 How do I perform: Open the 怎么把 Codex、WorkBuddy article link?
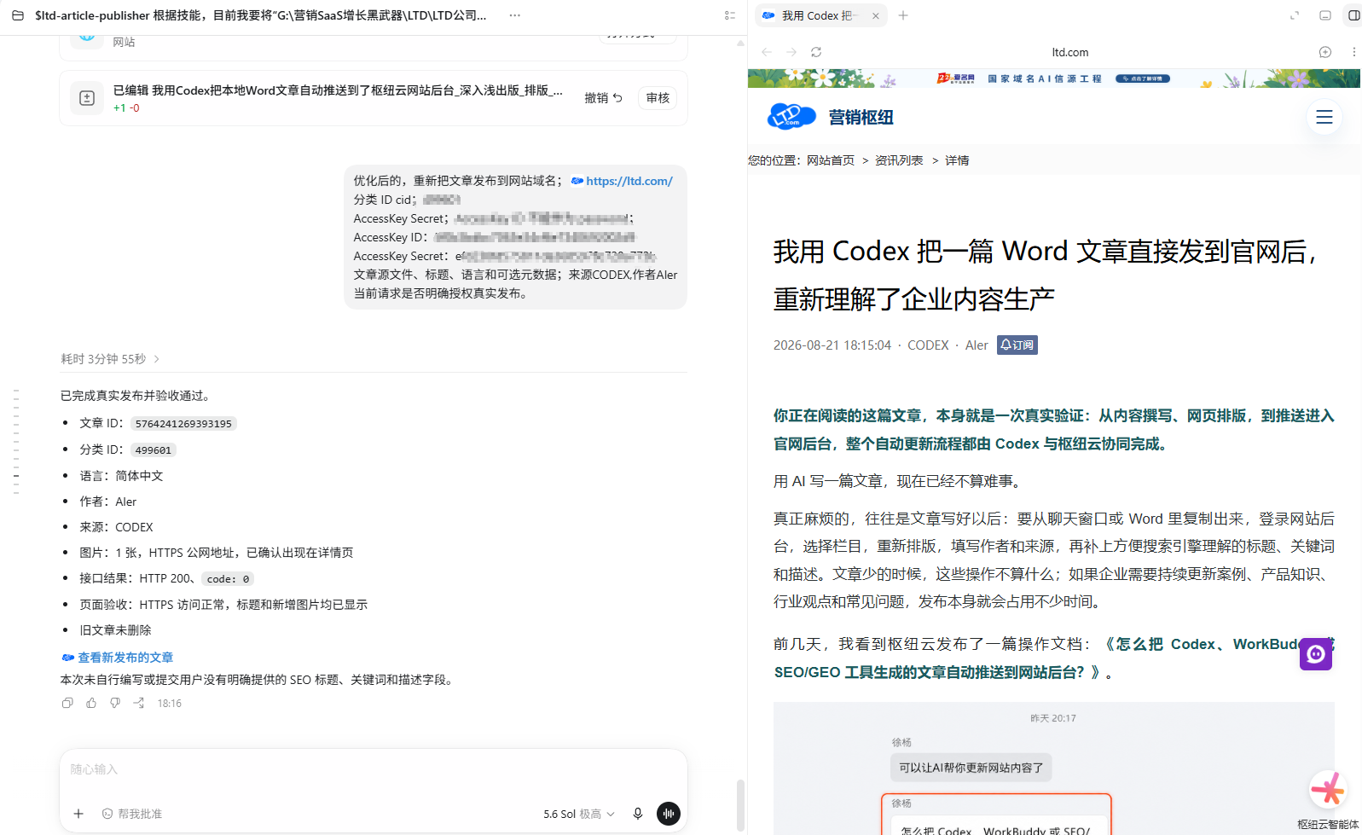pos(1054,658)
